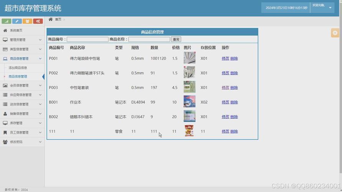The width and height of the screenshot is (342, 192).
Task: Expand the 进货信息管理 menu chevron
Action: tap(40, 104)
